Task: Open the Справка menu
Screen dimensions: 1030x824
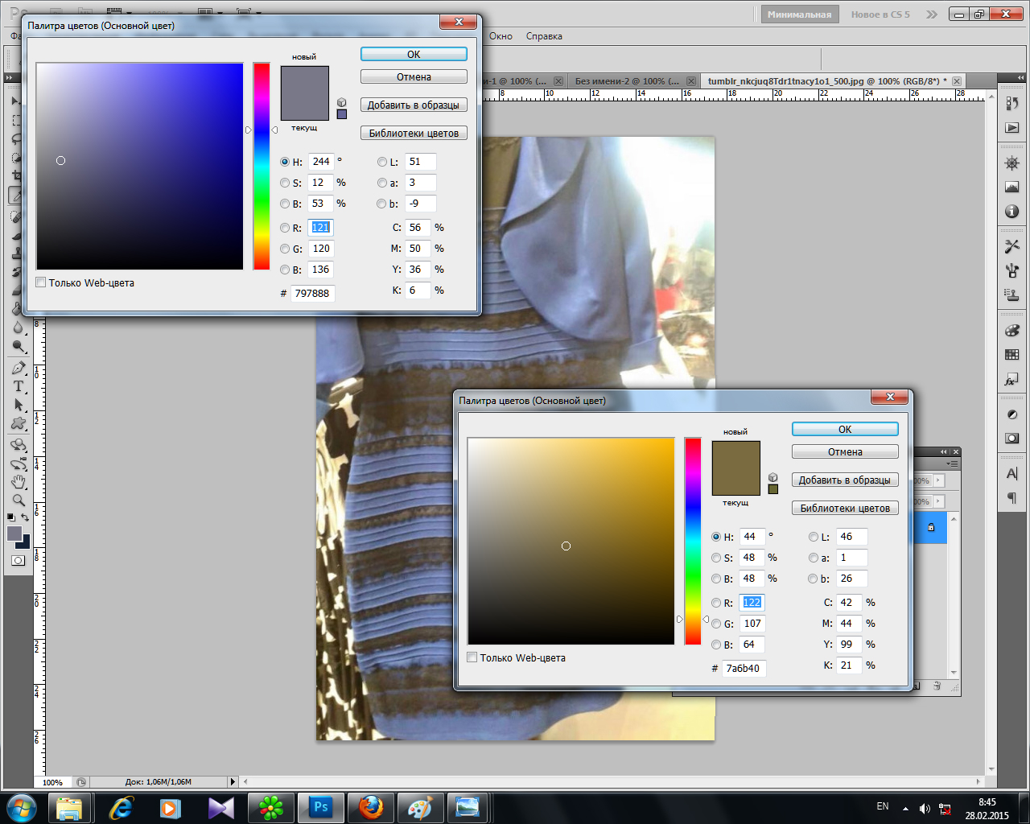Action: pos(544,36)
